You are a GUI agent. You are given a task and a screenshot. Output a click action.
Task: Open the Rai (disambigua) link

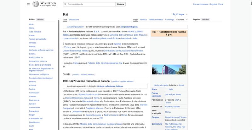coord(129,27)
